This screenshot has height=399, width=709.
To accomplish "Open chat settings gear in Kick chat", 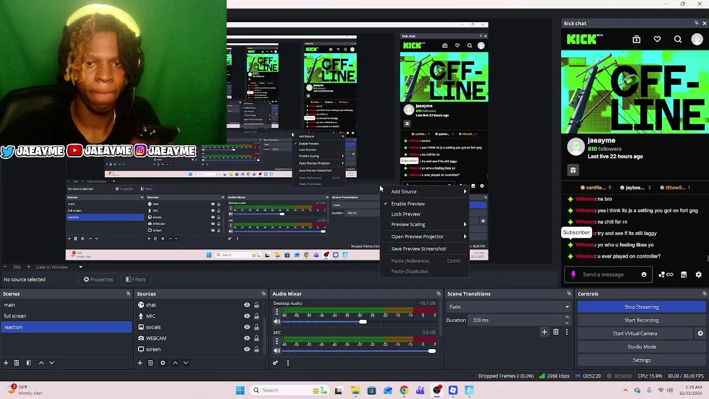I will (698, 275).
